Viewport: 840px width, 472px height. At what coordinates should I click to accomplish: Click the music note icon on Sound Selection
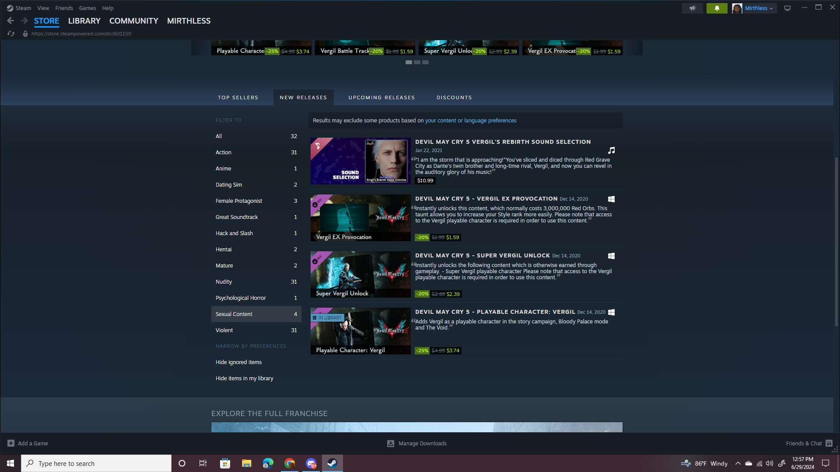(611, 150)
